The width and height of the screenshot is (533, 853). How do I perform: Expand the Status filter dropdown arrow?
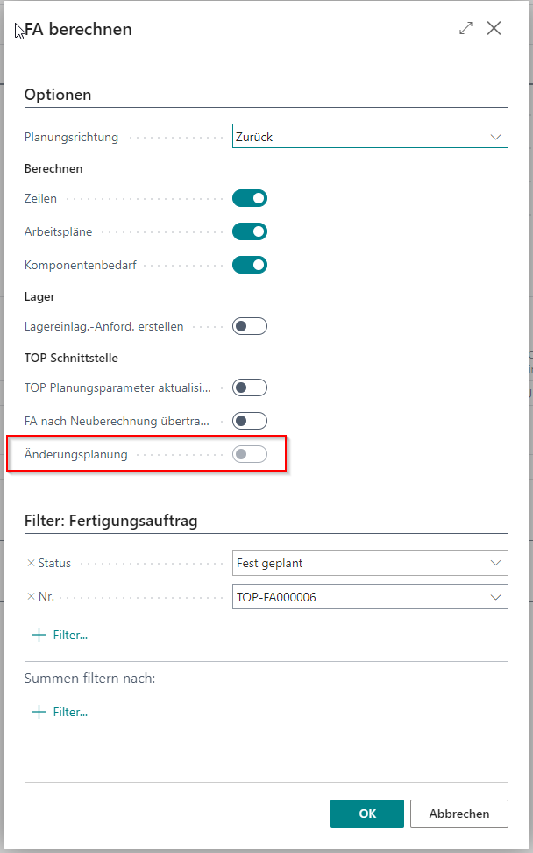[x=496, y=563]
